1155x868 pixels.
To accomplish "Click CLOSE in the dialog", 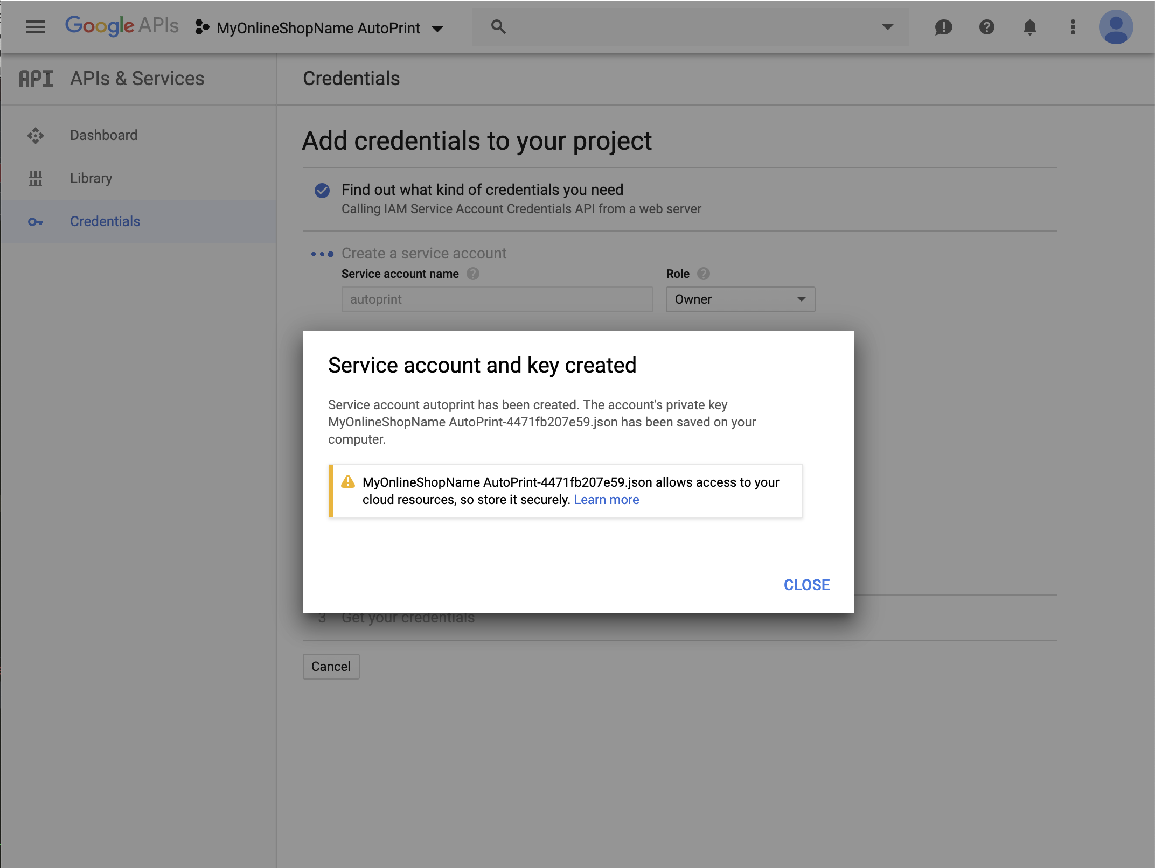I will click(806, 585).
